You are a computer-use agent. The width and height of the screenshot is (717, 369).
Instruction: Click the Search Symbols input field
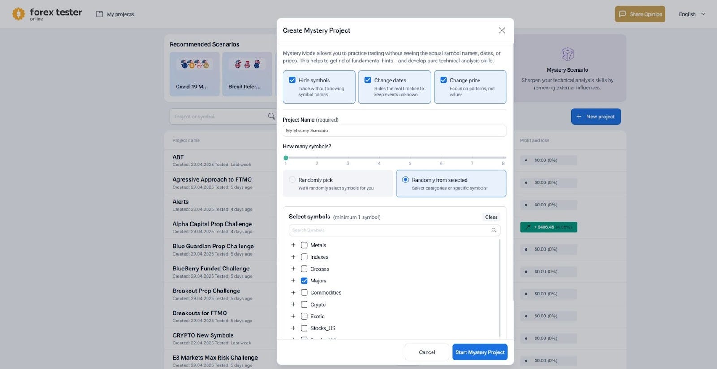coord(394,230)
